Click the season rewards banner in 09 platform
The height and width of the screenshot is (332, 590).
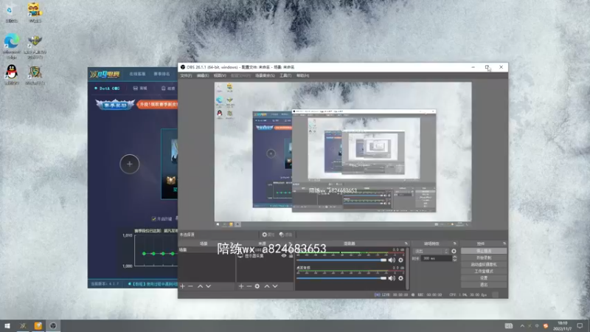click(115, 104)
